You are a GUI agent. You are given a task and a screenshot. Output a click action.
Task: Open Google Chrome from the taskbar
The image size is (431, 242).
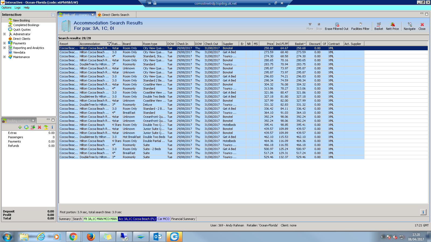[x=73, y=237]
